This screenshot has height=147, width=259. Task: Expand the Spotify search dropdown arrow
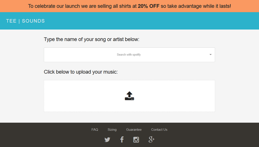click(211, 55)
